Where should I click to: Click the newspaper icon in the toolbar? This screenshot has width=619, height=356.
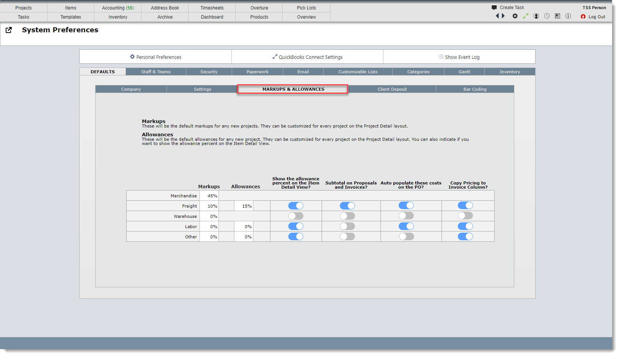click(x=558, y=16)
